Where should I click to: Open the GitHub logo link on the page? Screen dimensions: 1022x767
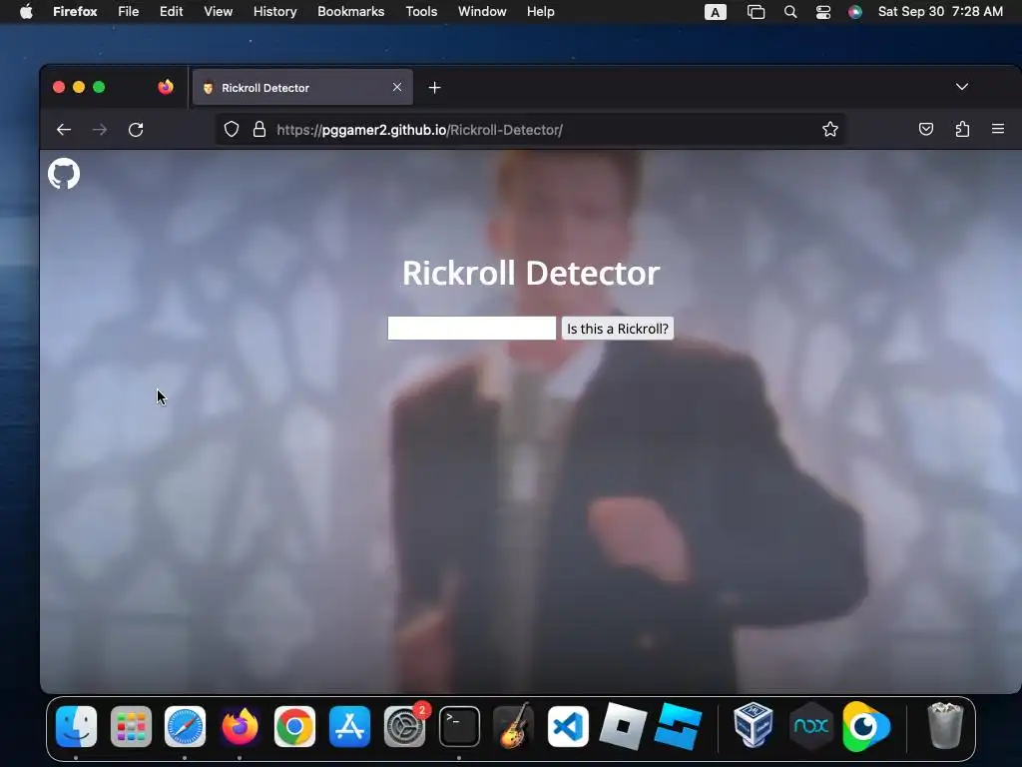(x=64, y=174)
